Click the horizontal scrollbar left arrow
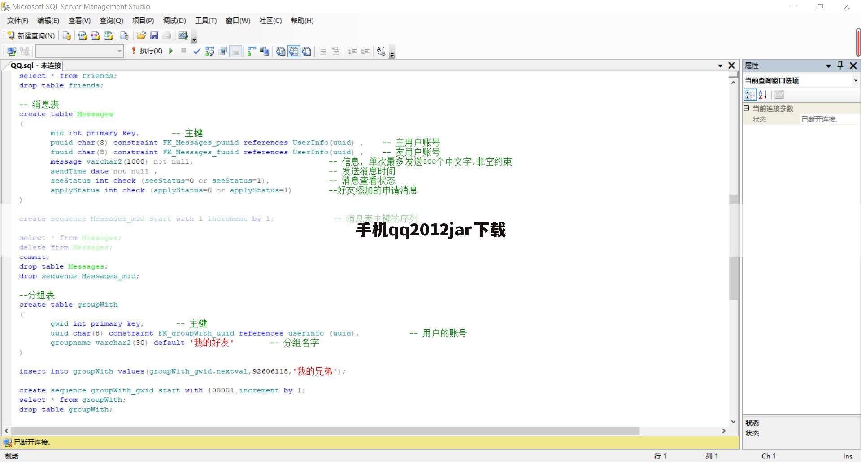The width and height of the screenshot is (861, 462). 6,431
